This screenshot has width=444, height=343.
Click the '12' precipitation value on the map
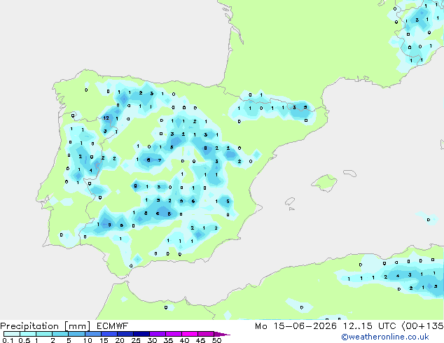point(106,118)
